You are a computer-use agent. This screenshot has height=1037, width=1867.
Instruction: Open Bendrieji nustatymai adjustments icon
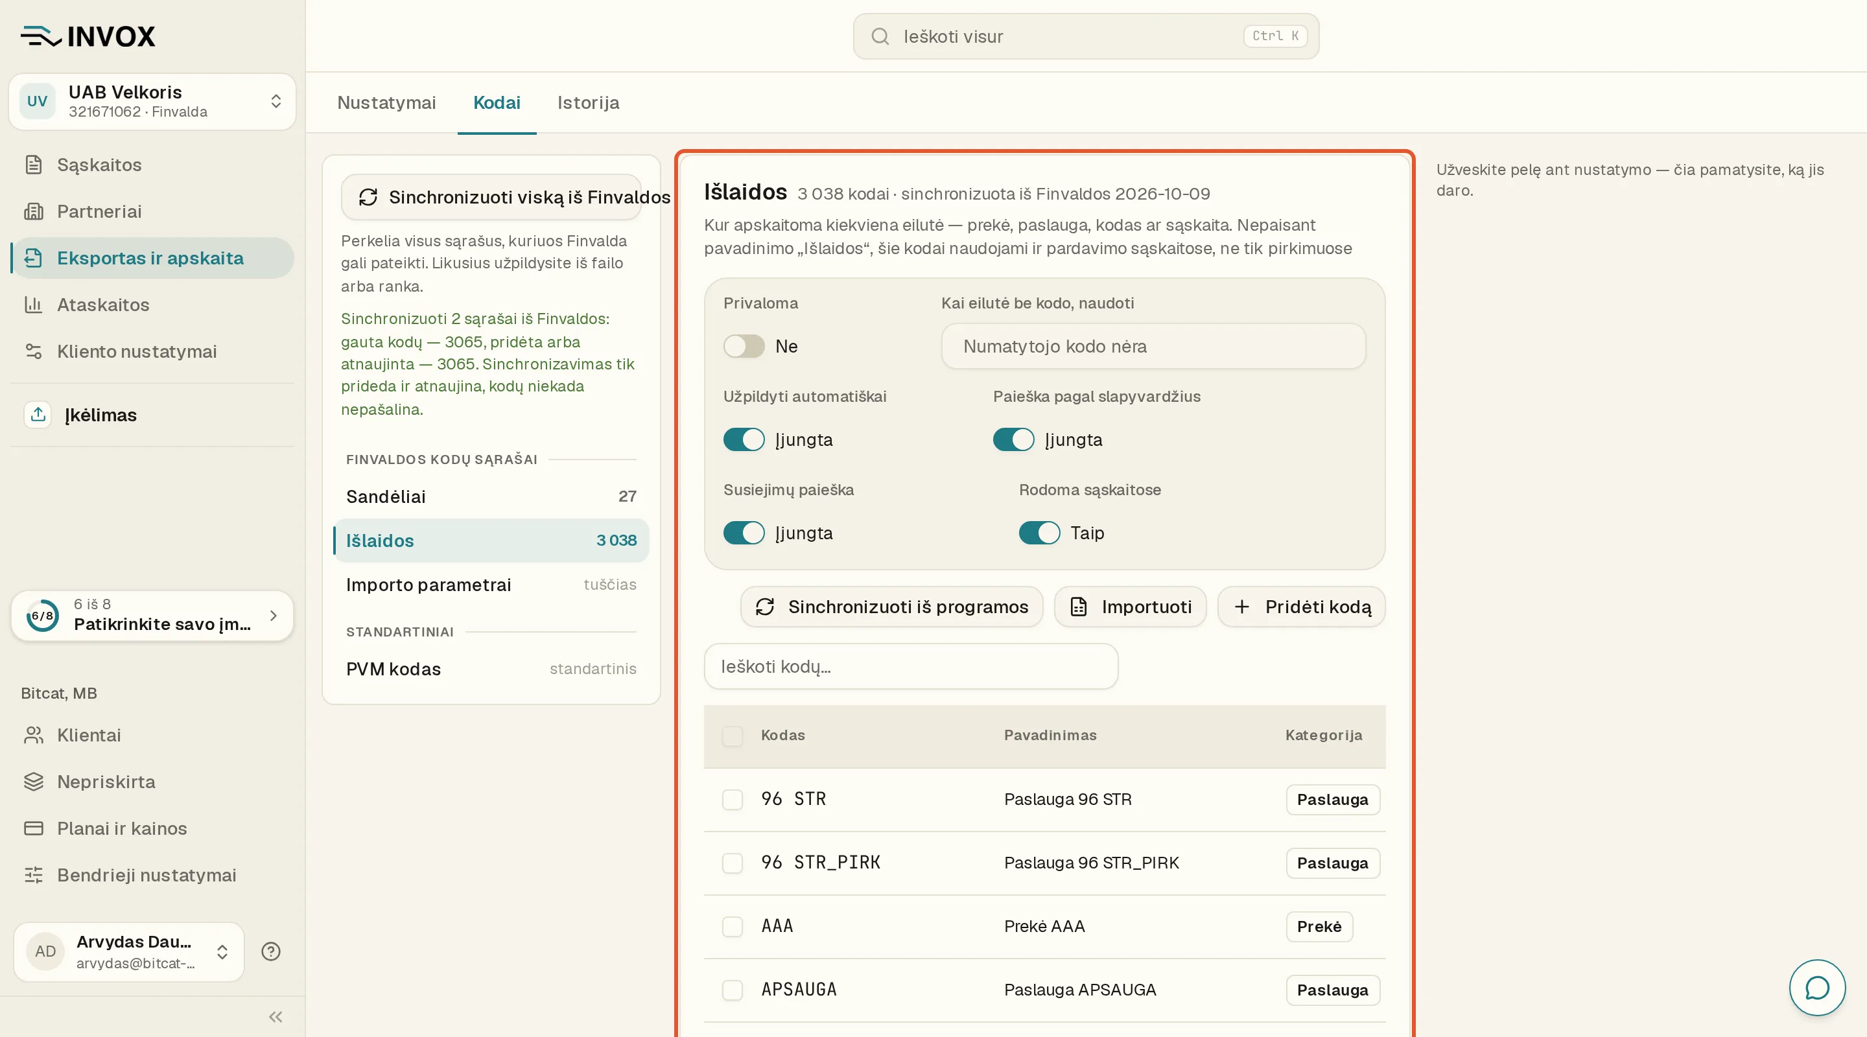tap(33, 875)
